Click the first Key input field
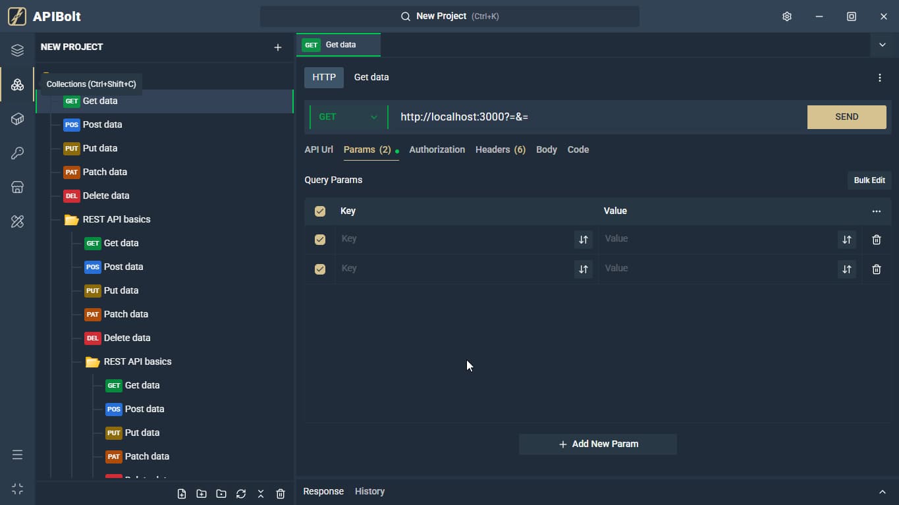Image resolution: width=899 pixels, height=505 pixels. pos(454,239)
